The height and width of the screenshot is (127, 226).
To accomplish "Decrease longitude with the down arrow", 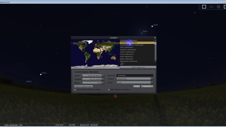I will pyautogui.click(x=103, y=80).
